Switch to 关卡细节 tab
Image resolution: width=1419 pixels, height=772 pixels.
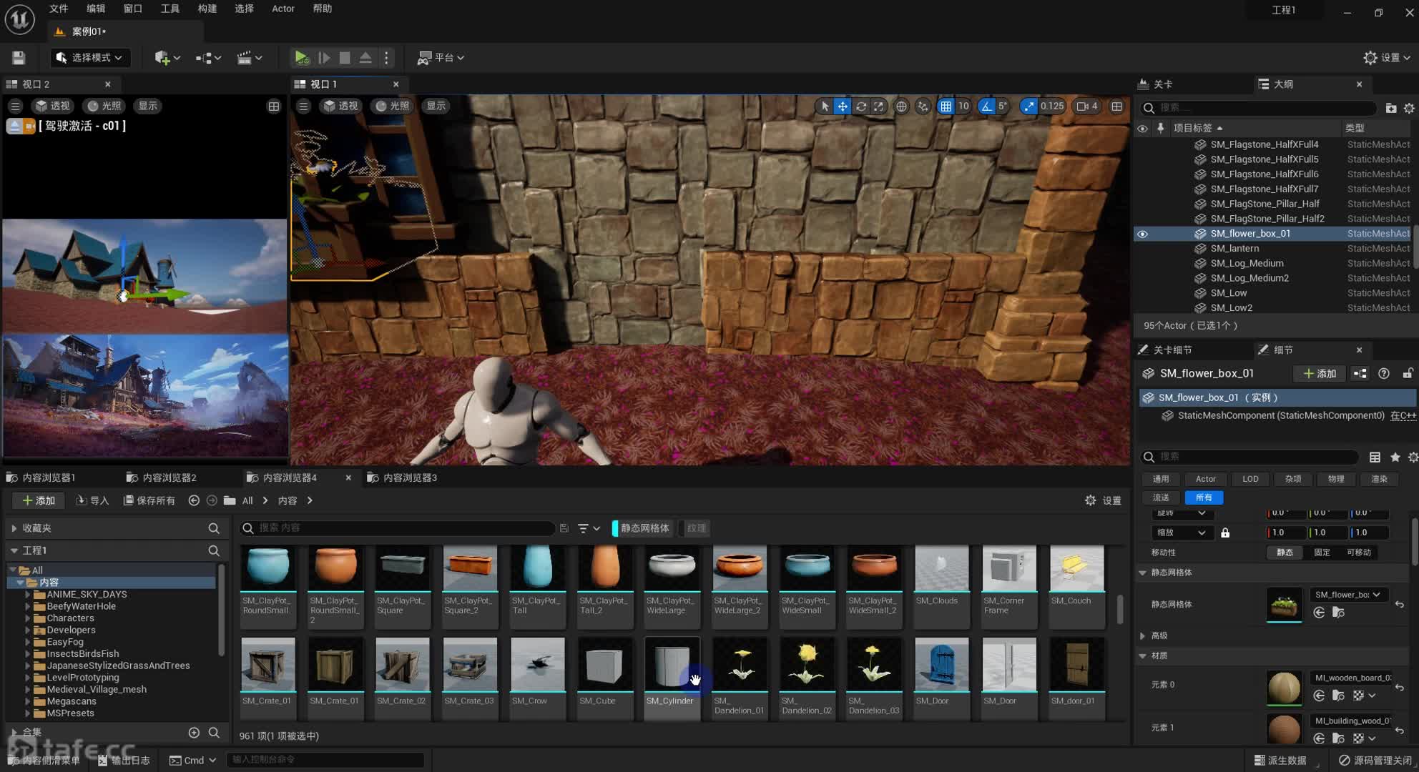point(1172,350)
